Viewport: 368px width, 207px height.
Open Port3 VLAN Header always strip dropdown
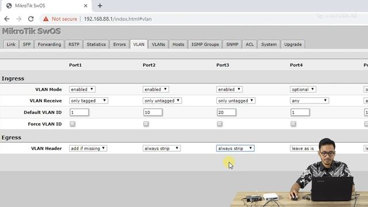(x=235, y=148)
